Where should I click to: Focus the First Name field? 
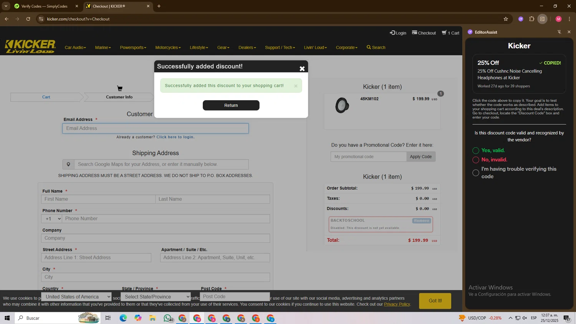click(98, 199)
